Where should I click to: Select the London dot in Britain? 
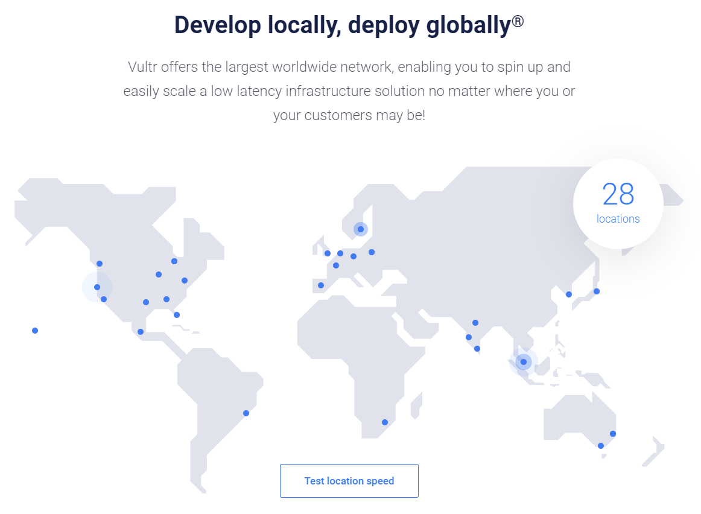click(328, 253)
